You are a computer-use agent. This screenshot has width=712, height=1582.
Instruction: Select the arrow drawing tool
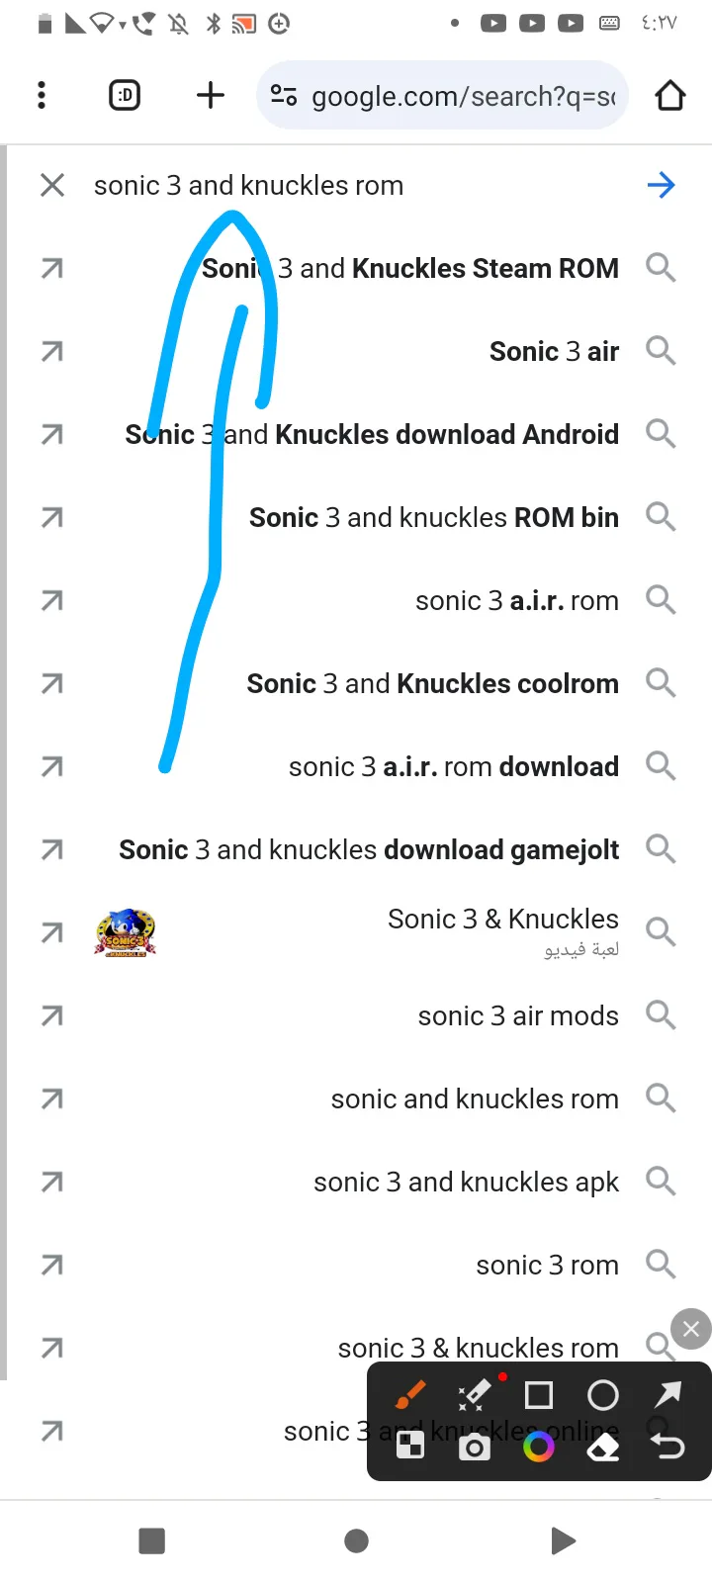pos(667,1394)
